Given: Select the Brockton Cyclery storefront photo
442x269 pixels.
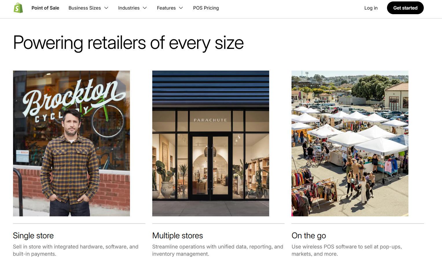Looking at the screenshot, I should coord(71,143).
